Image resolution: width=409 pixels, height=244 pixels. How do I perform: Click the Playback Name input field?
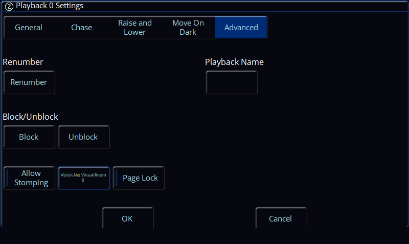tap(232, 82)
